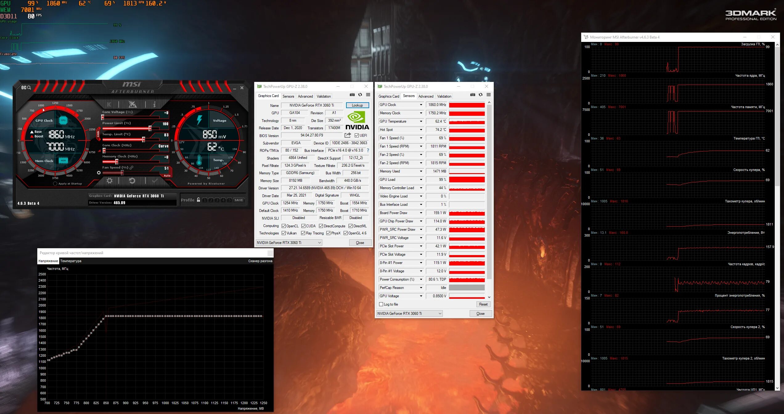Viewport: 784px width, 414px height.
Task: Click the NVIDIA logo in GPU-Z
Action: click(357, 120)
